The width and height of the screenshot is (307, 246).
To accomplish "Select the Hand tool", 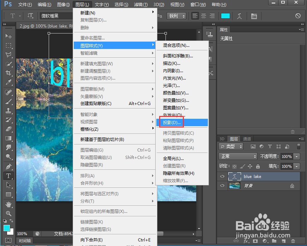I will [8, 204].
